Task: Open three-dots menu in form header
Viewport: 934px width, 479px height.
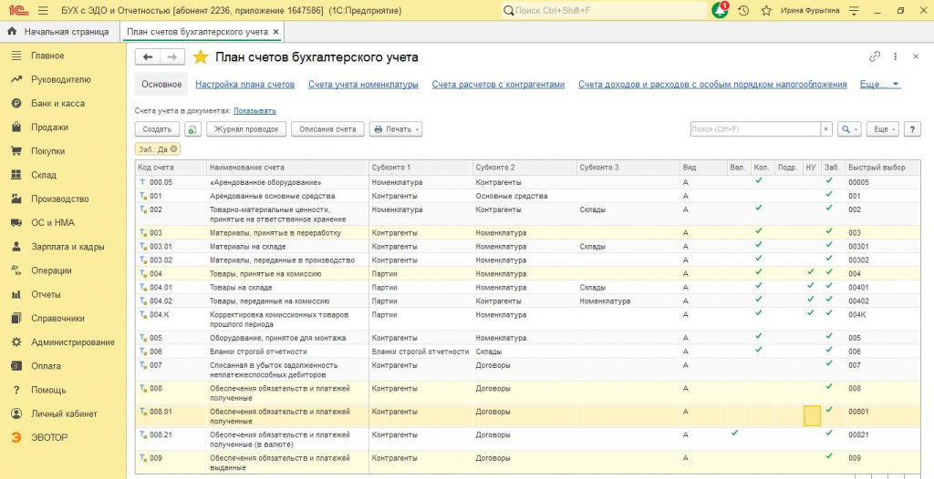Action: click(895, 56)
